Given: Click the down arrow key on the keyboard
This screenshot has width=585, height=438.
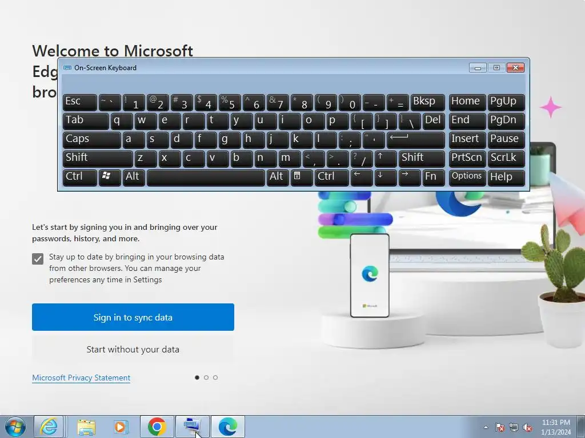Looking at the screenshot, I should 386,177.
